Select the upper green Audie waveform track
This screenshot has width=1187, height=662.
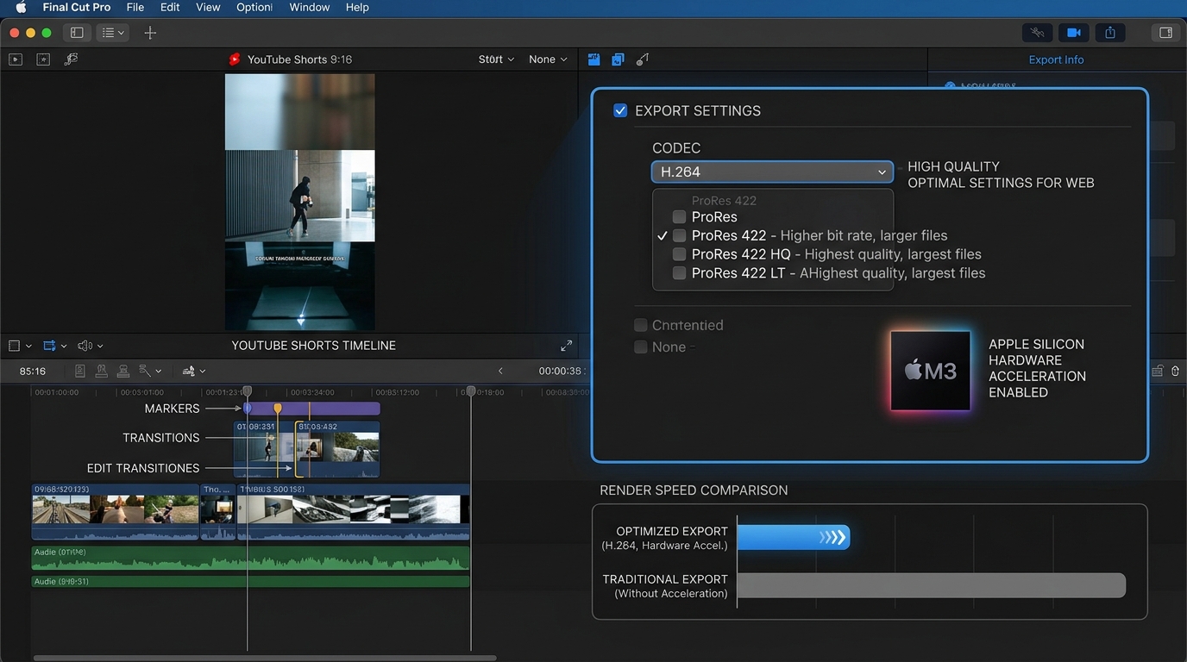click(x=251, y=558)
